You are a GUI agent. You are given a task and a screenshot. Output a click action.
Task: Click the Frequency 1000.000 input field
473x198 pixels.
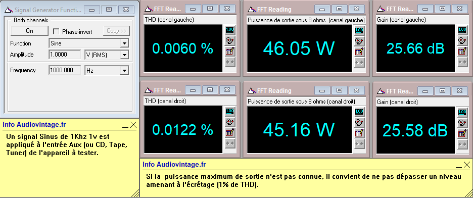tap(65, 70)
